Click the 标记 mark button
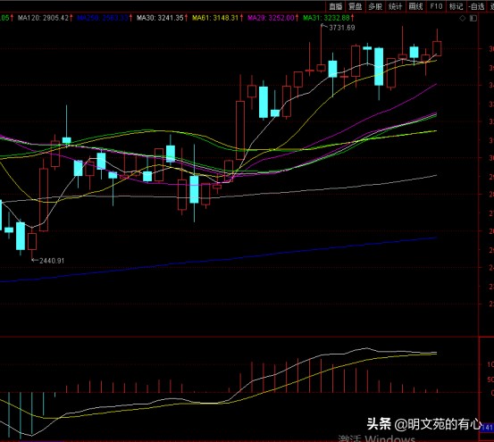 456,6
